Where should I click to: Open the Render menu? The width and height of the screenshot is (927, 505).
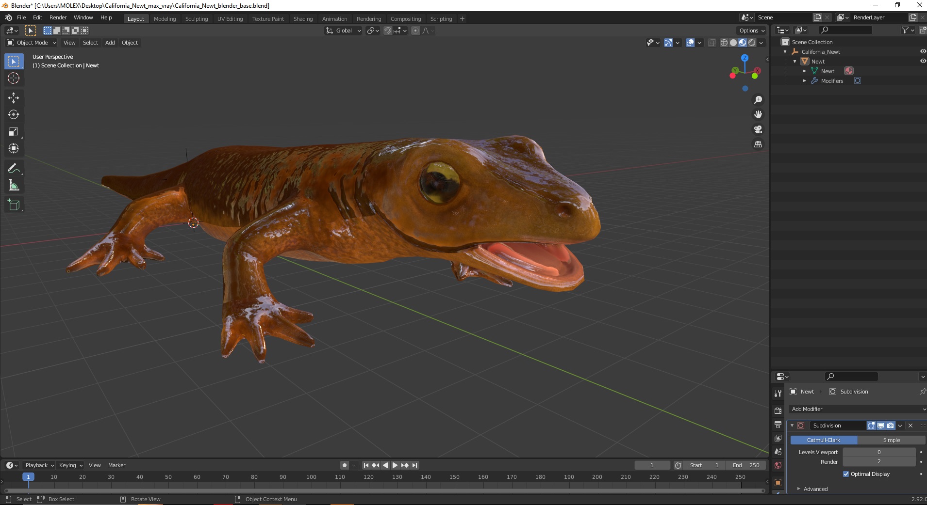[58, 17]
